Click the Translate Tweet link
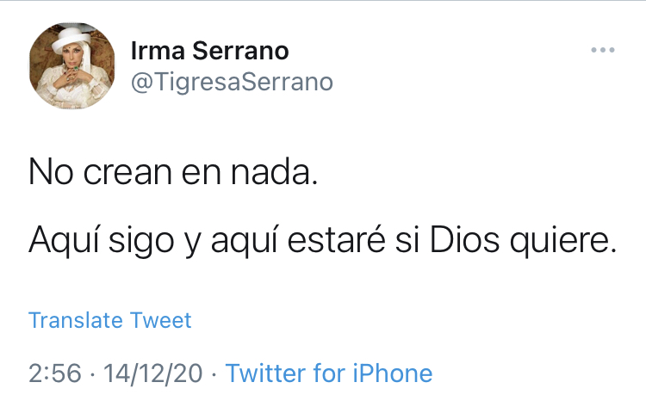The image size is (646, 407). click(109, 321)
